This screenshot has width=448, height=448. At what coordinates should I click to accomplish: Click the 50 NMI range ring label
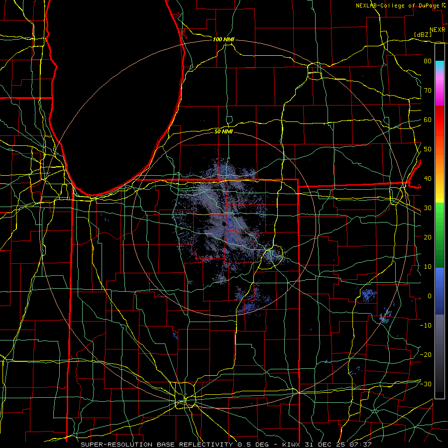[x=224, y=131]
